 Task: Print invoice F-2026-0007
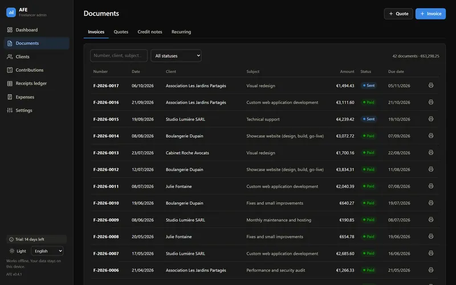(x=431, y=253)
